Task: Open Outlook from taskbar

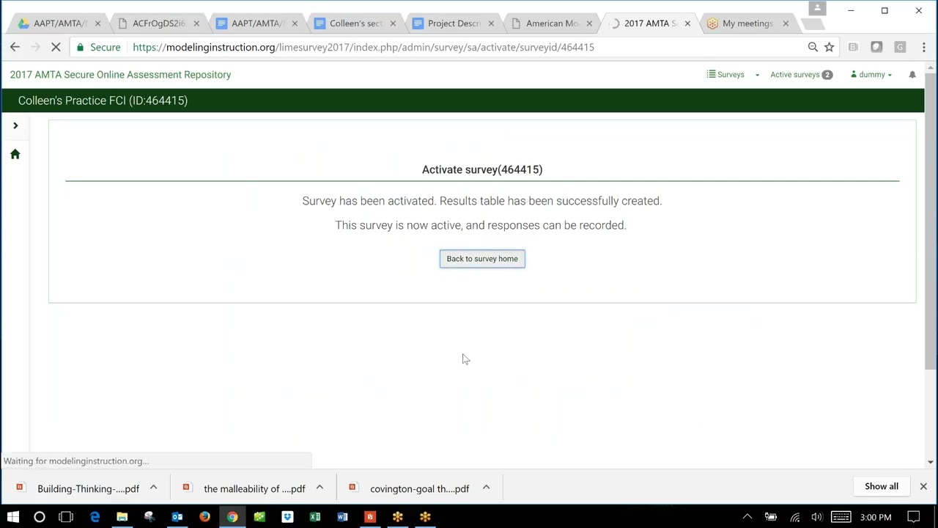Action: click(177, 517)
